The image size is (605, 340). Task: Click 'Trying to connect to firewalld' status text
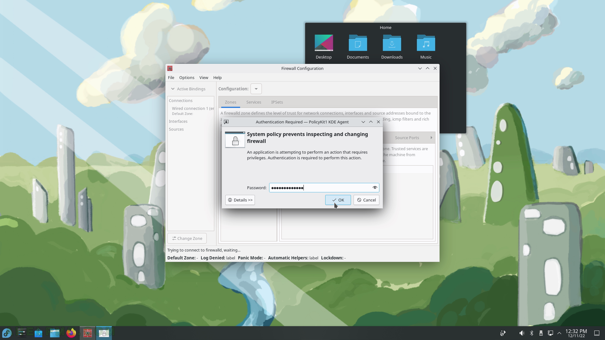(204, 250)
